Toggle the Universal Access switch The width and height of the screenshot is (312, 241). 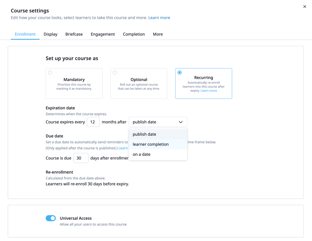click(x=51, y=218)
